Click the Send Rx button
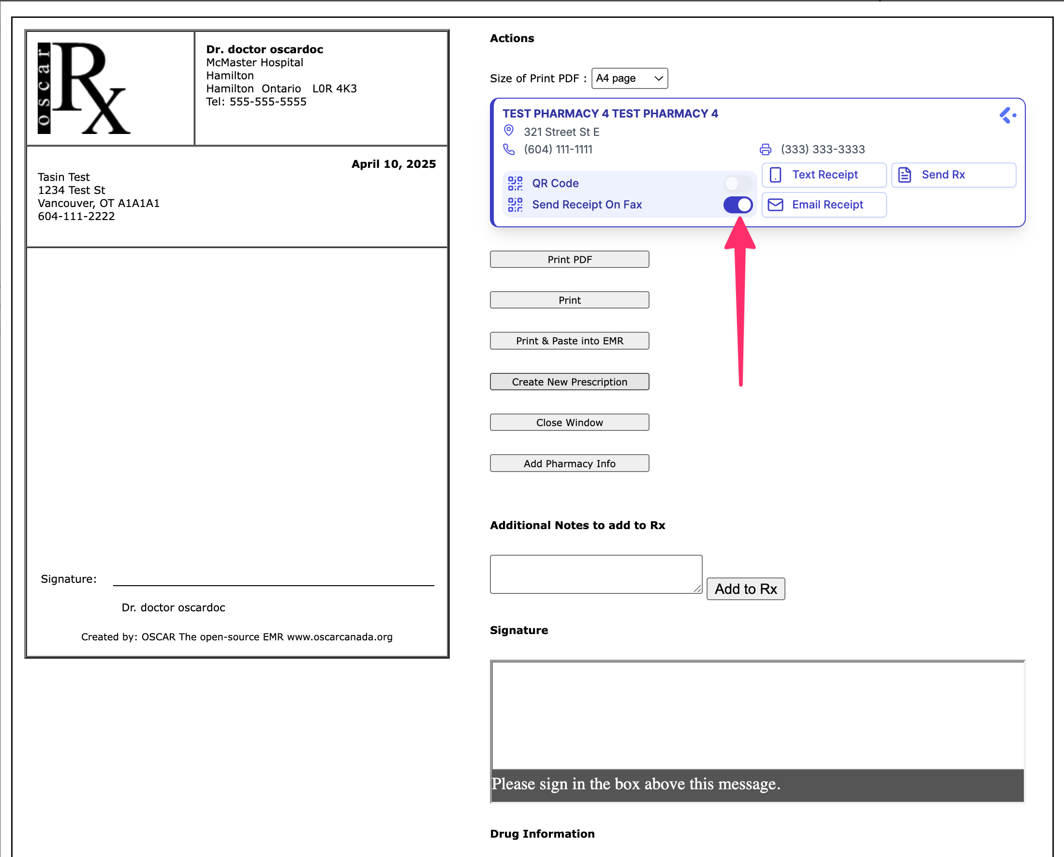The image size is (1064, 857). pos(953,175)
